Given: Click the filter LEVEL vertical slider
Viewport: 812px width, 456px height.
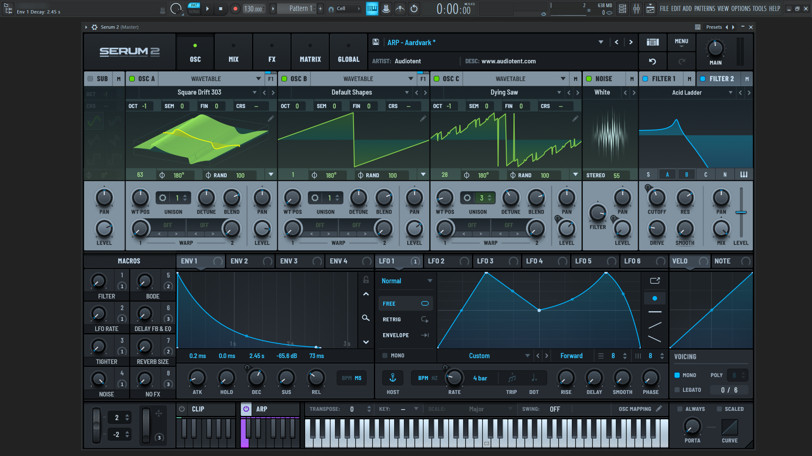Looking at the screenshot, I should point(741,213).
